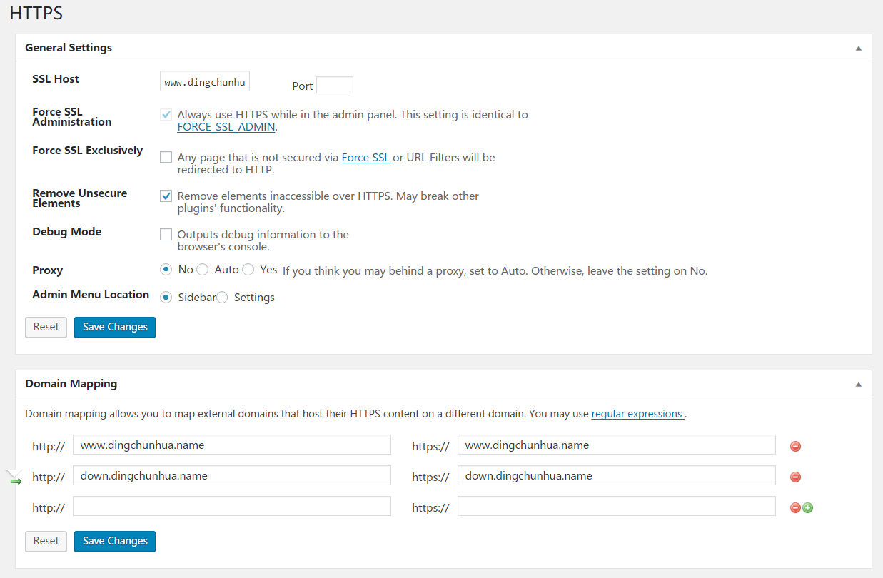Viewport: 883px width, 578px height.
Task: Select Proxy option No
Action: [166, 270]
